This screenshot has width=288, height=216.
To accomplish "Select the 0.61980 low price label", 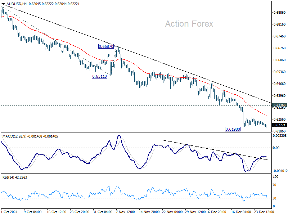I will (233, 129).
